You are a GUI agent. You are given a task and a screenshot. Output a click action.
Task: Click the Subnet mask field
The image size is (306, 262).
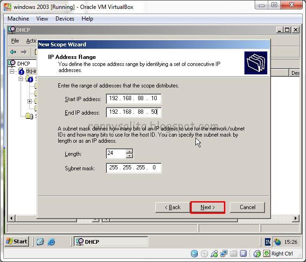(134, 167)
